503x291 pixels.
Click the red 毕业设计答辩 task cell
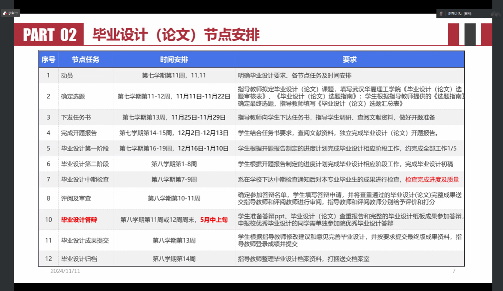[x=79, y=220]
